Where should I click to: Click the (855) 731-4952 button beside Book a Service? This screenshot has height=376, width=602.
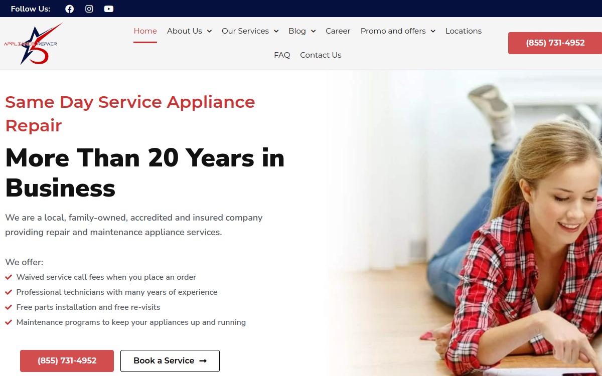coord(67,361)
